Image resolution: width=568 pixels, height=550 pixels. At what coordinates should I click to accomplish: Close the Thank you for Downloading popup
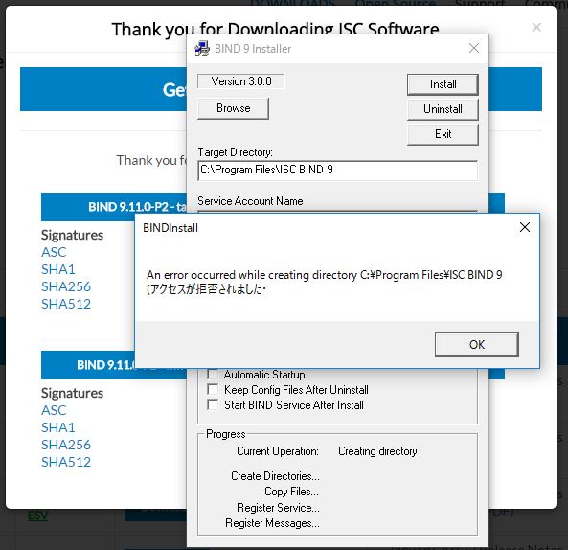[536, 27]
